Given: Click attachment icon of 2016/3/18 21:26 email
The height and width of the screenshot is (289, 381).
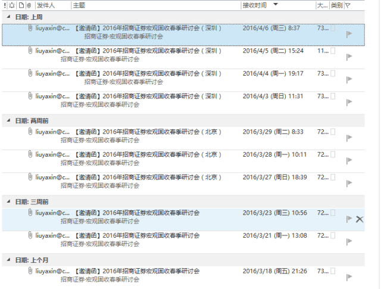Looking at the screenshot, I should click(x=30, y=271).
